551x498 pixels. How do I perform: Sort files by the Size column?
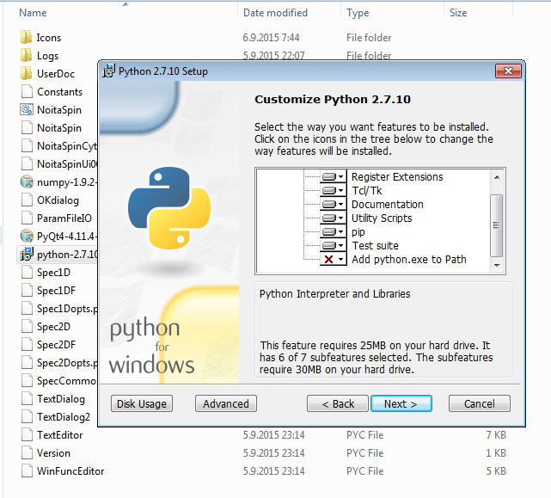point(458,13)
